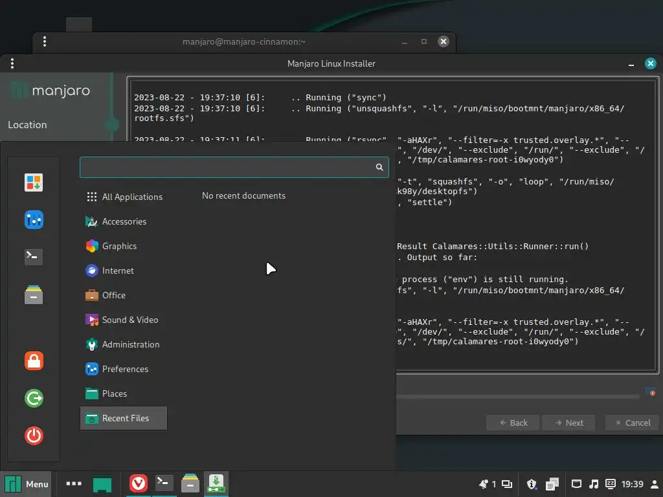Click the Next button in the installer
This screenshot has height=497, width=663.
coord(568,423)
